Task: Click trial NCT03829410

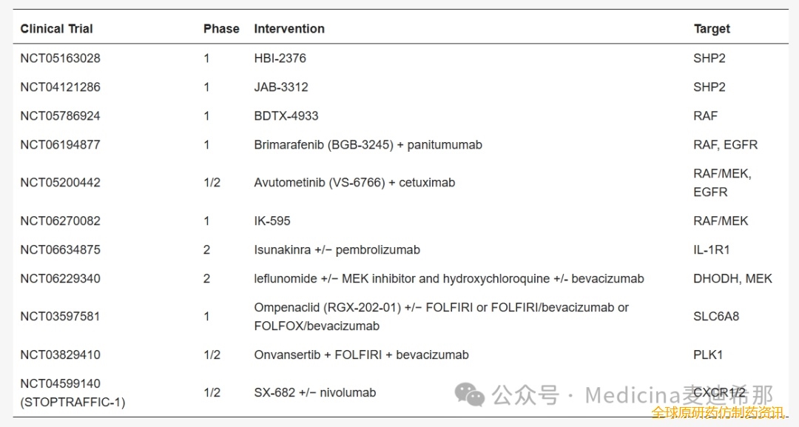Action: point(60,354)
